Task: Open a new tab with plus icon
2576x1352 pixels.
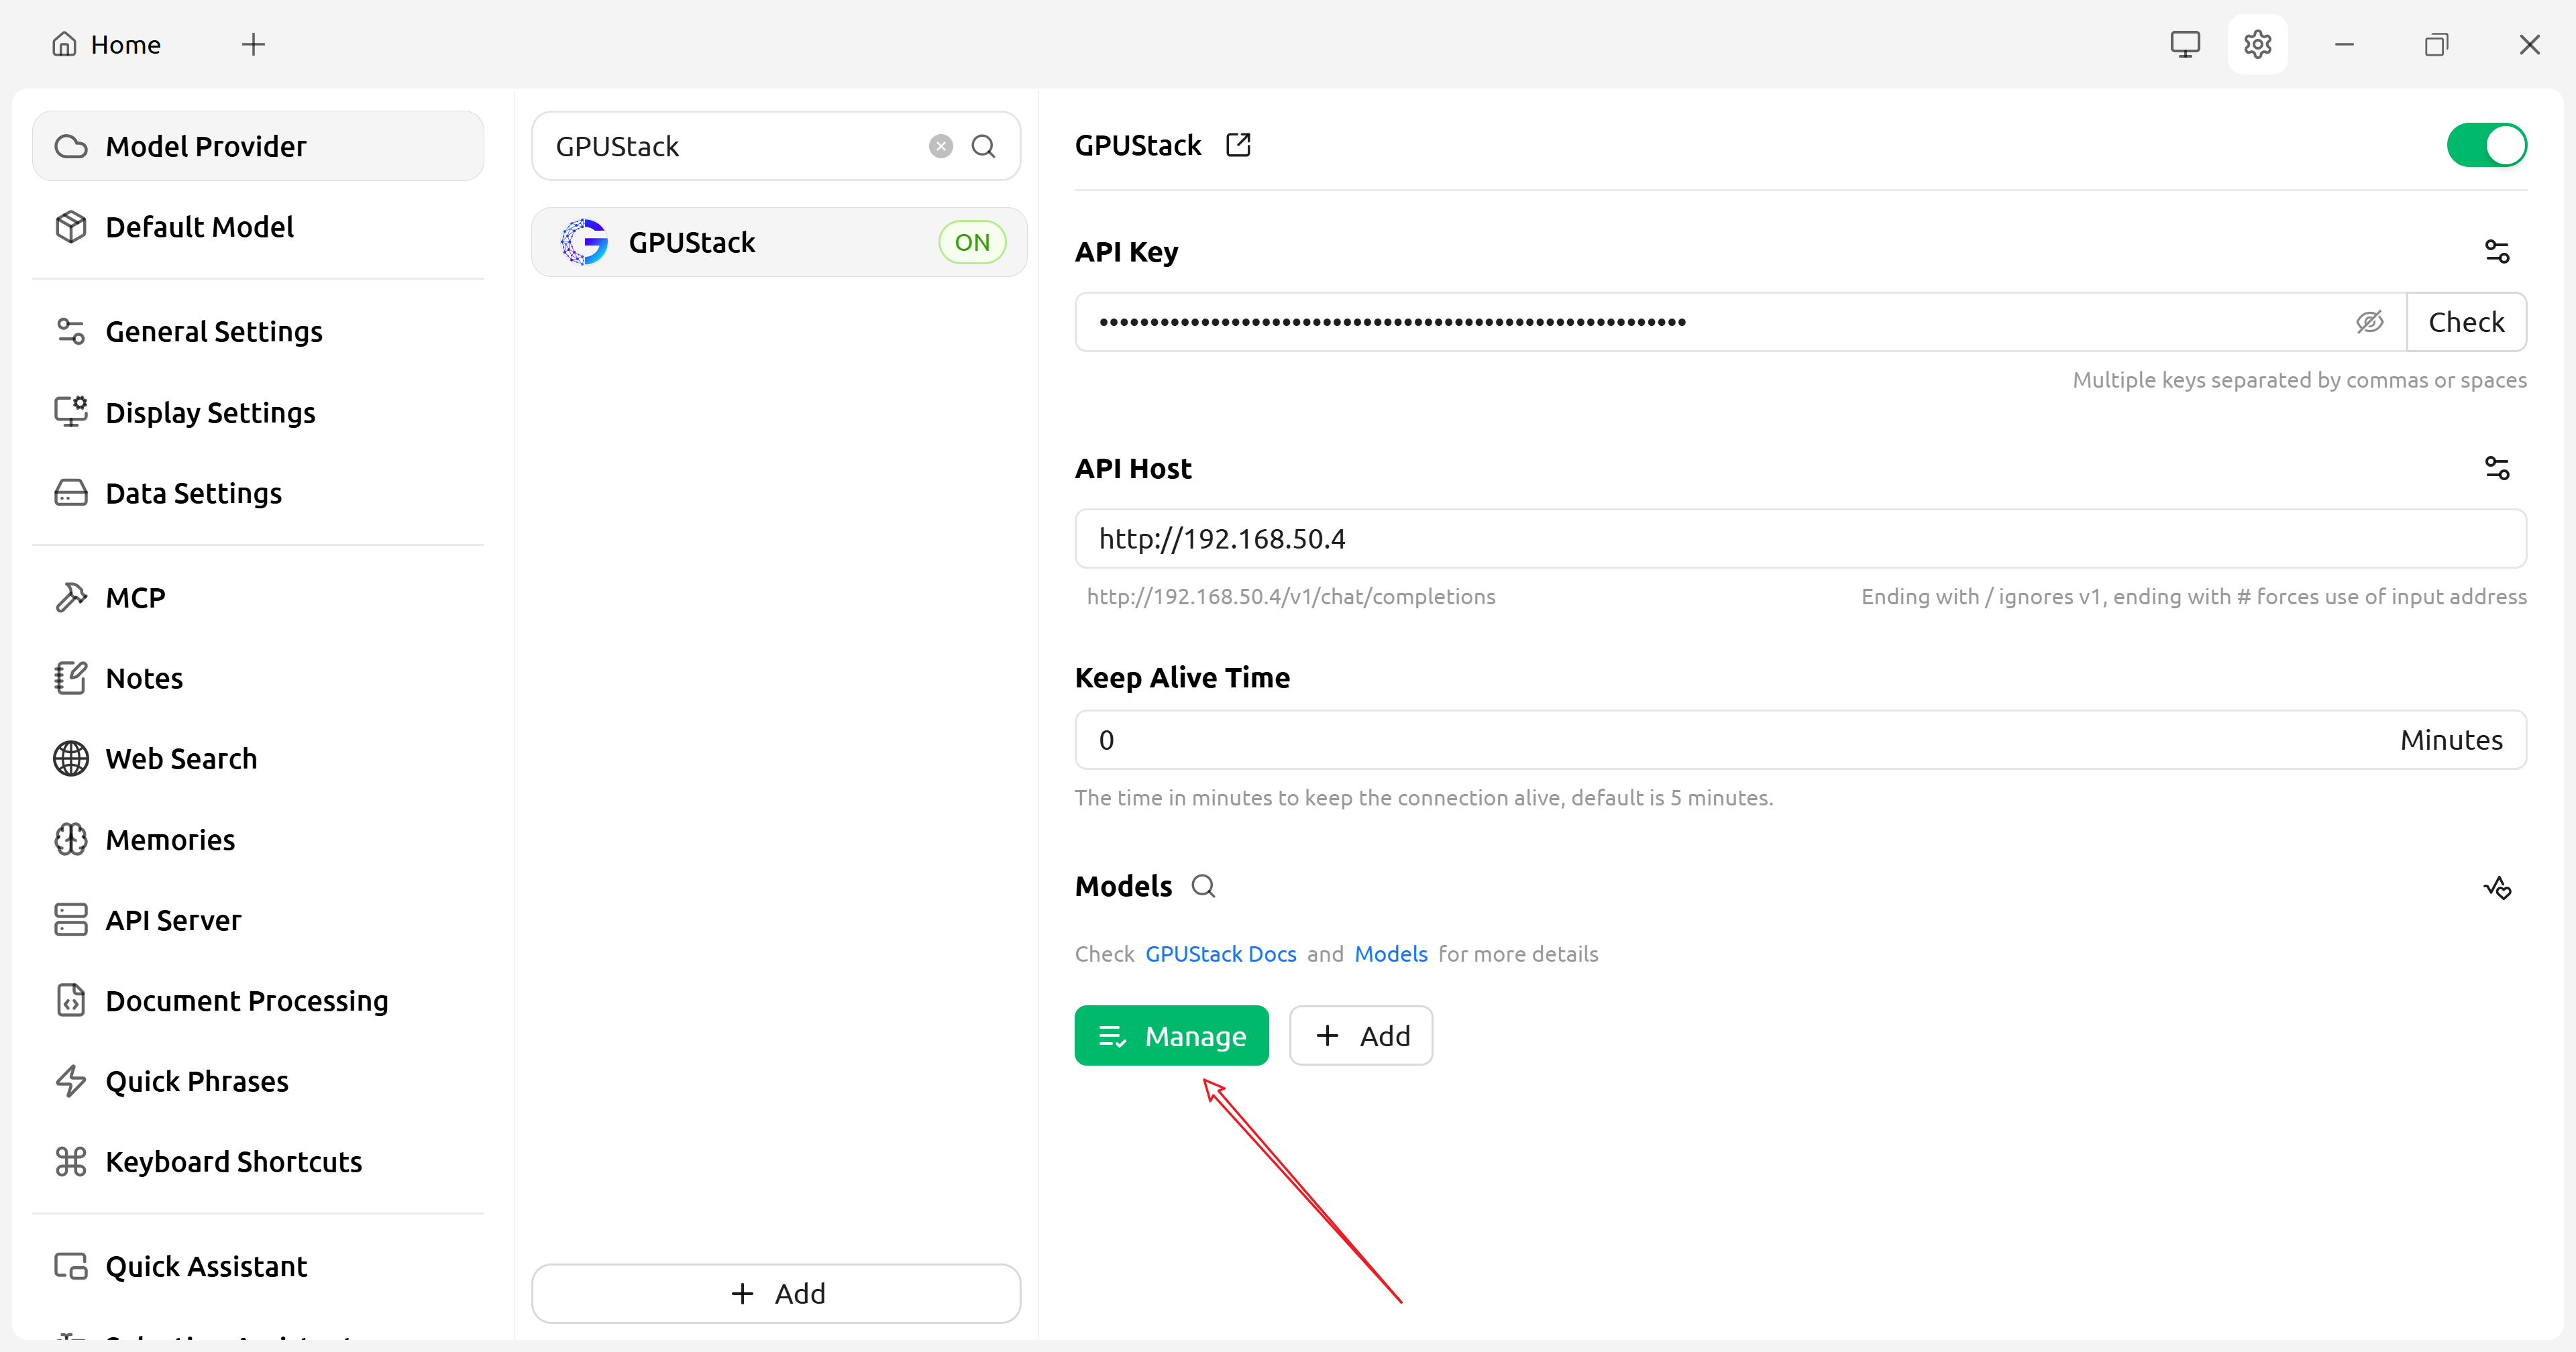Action: (x=253, y=44)
